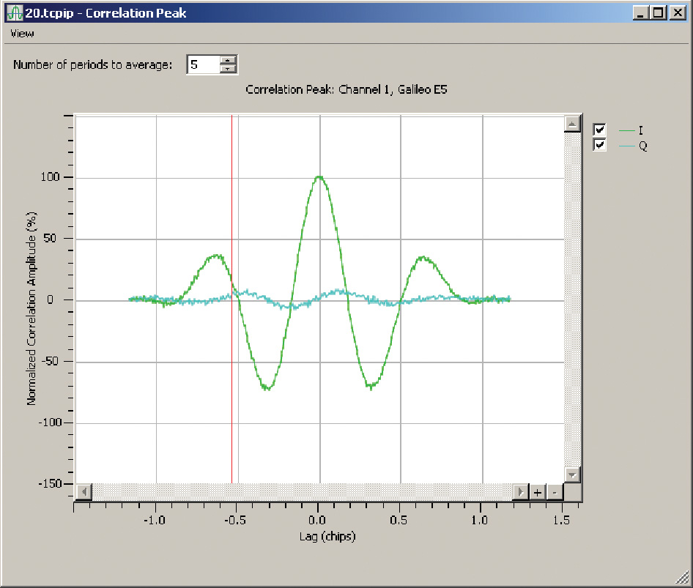The width and height of the screenshot is (693, 588).
Task: Click the plot's scroll up arrow
Action: 572,124
